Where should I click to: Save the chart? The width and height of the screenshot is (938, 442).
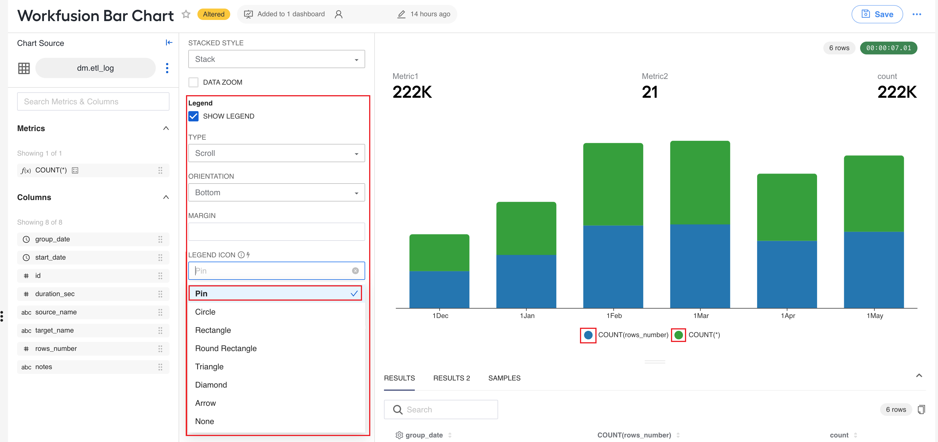point(877,14)
